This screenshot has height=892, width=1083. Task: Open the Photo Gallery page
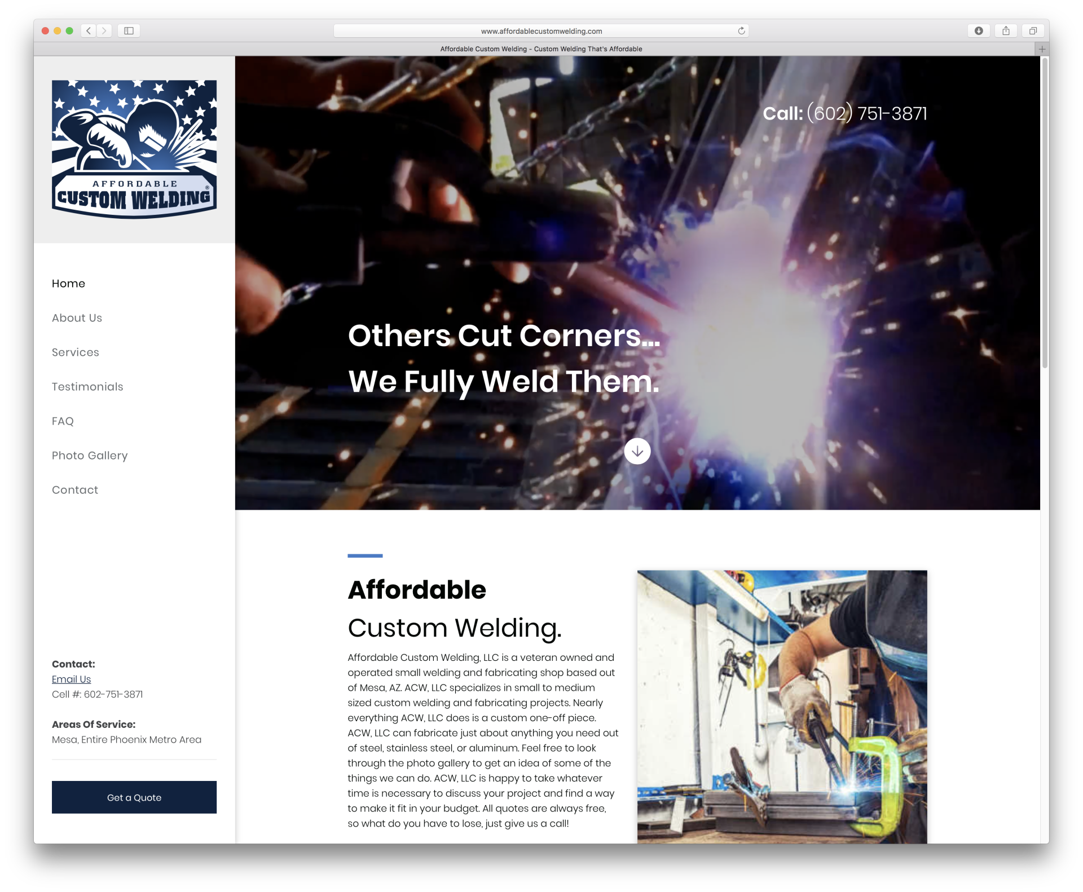pyautogui.click(x=89, y=455)
